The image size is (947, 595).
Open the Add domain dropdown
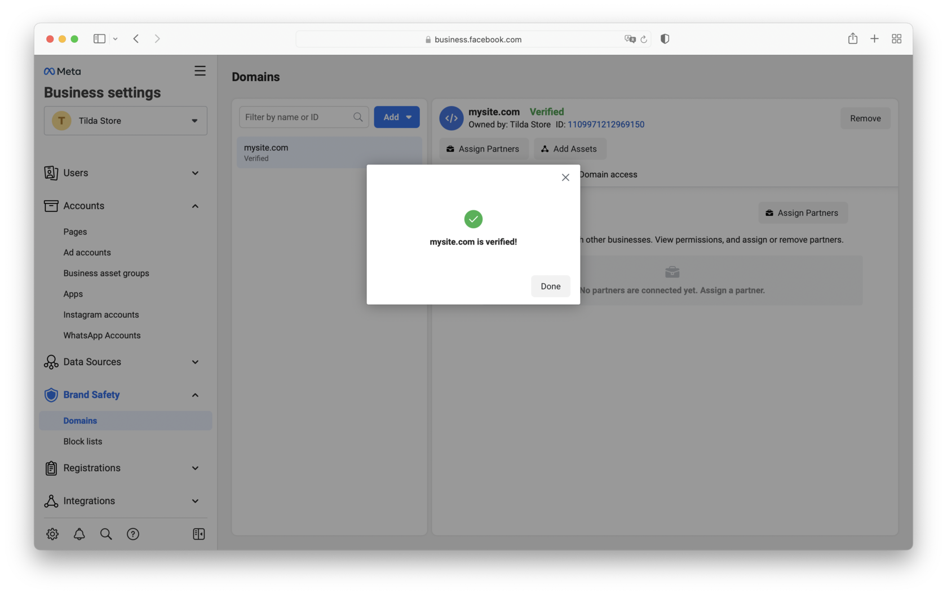(397, 117)
